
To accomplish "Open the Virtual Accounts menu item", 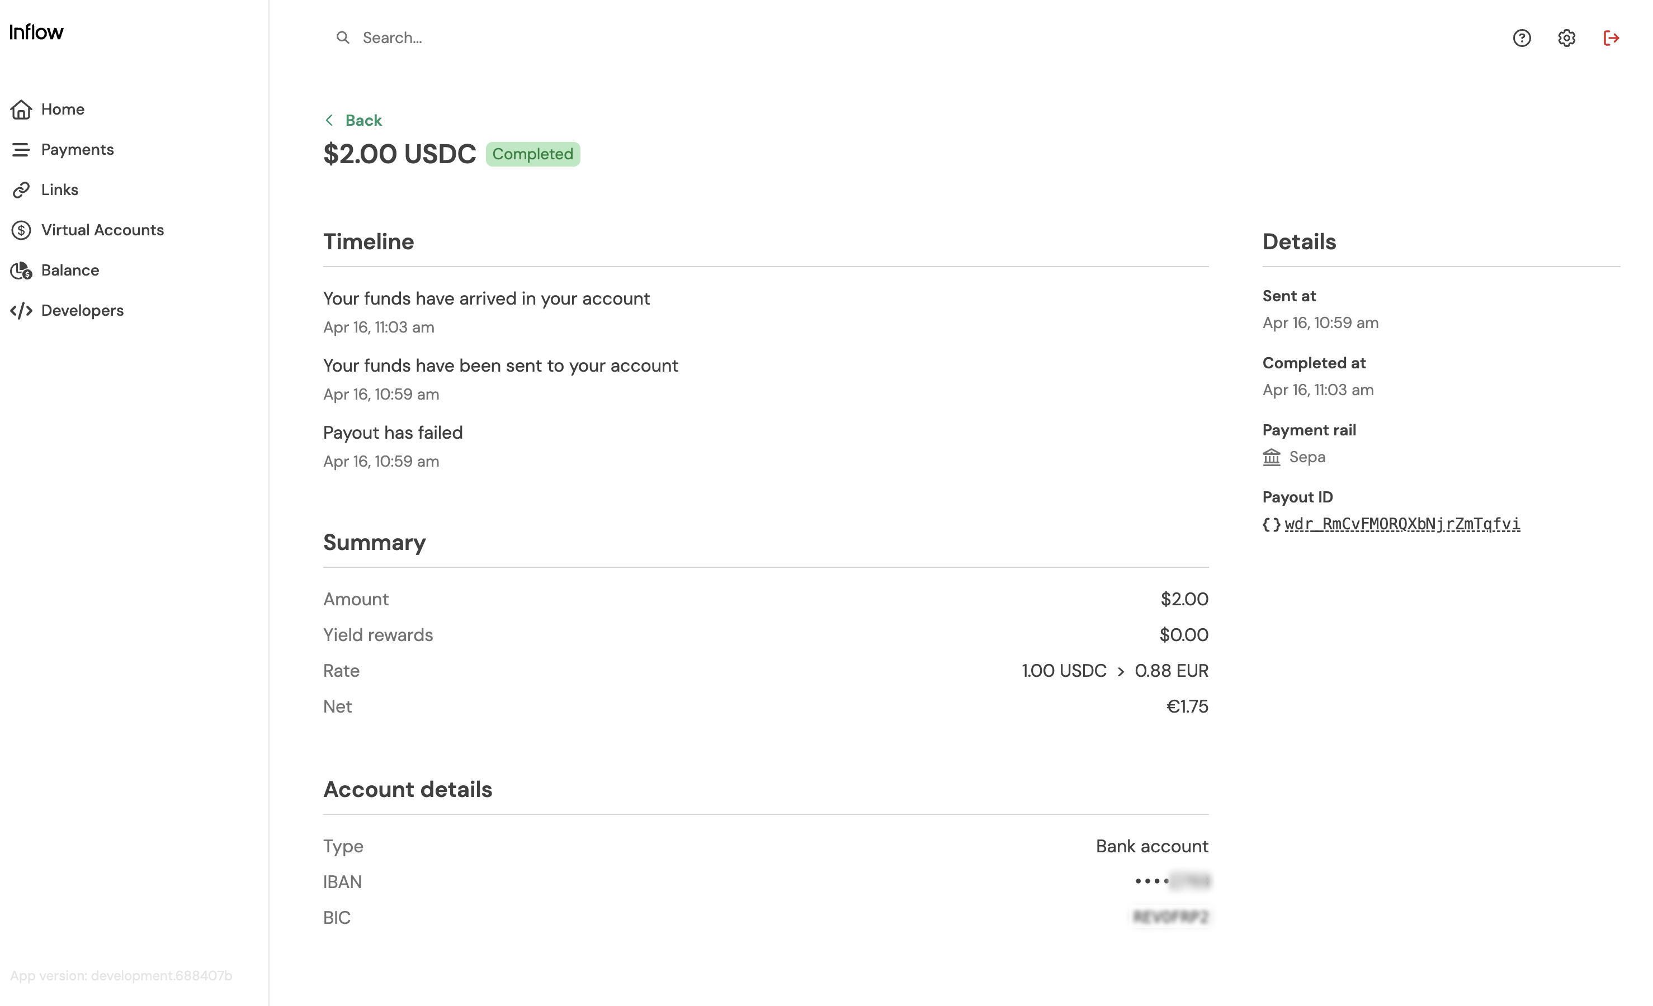I will point(102,230).
